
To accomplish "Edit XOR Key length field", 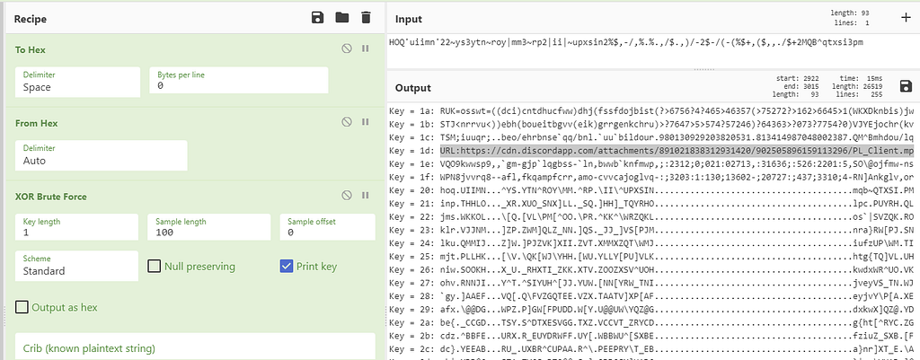I will (76, 227).
